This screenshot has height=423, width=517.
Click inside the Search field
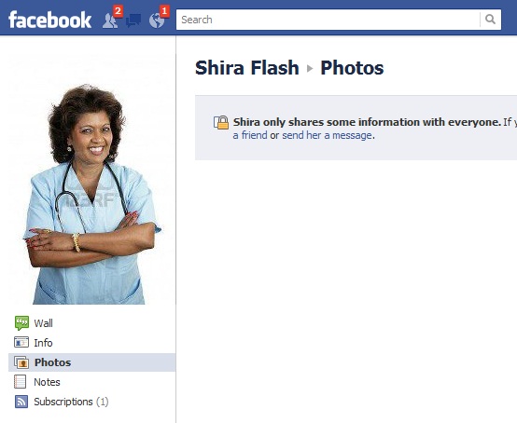[328, 20]
